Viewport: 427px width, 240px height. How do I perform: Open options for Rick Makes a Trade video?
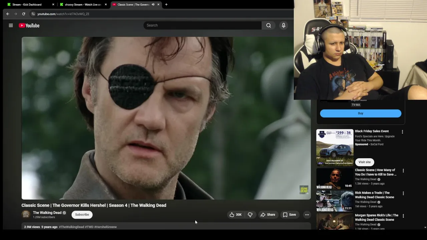(x=403, y=193)
